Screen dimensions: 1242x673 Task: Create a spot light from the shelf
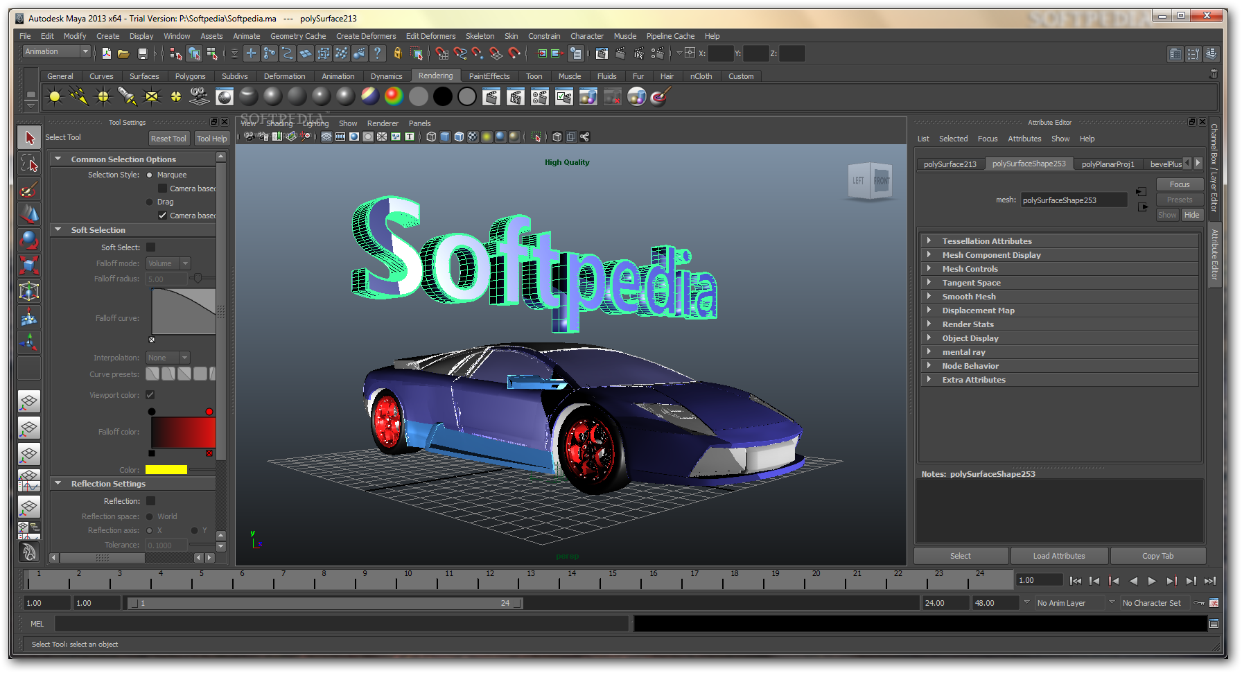point(128,97)
